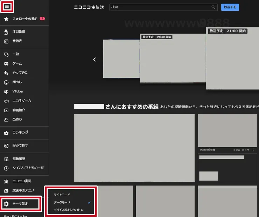Screen dimensions: 259x217
Task: Open 好みで探す label
Action: [x=20, y=145]
